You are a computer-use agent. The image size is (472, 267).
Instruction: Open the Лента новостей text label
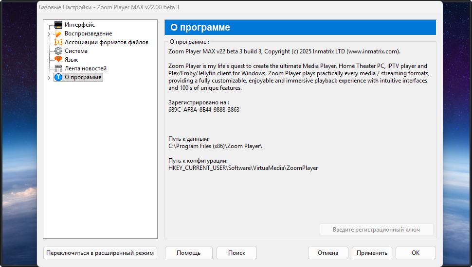click(x=86, y=68)
